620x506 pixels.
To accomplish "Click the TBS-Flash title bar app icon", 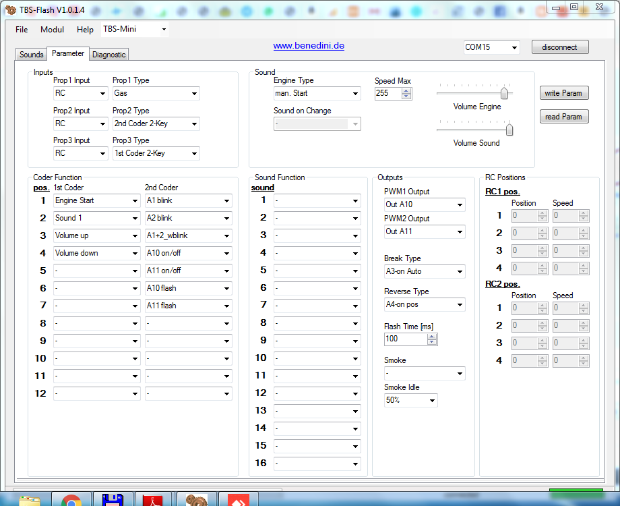I will pyautogui.click(x=10, y=9).
